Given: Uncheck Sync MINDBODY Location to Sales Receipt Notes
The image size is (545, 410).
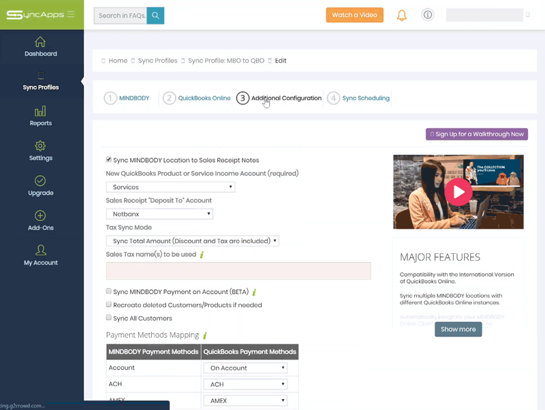Looking at the screenshot, I should tap(109, 159).
